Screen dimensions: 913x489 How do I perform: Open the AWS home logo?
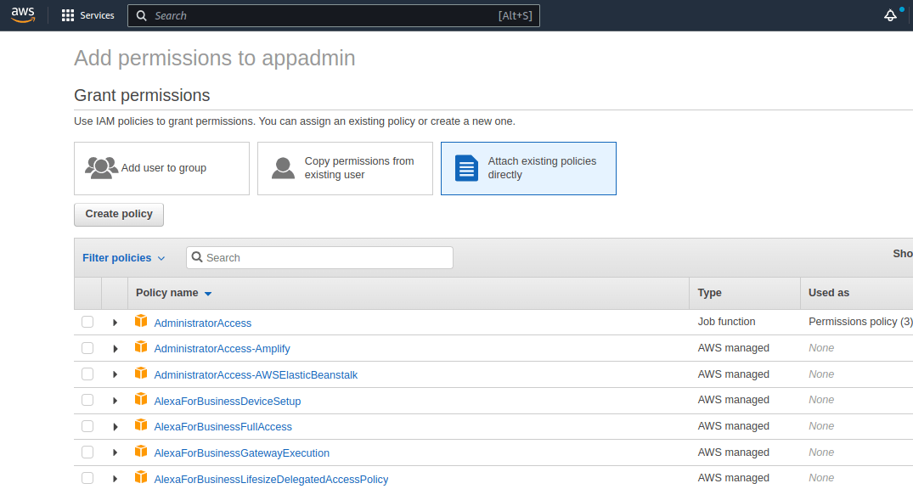(23, 15)
